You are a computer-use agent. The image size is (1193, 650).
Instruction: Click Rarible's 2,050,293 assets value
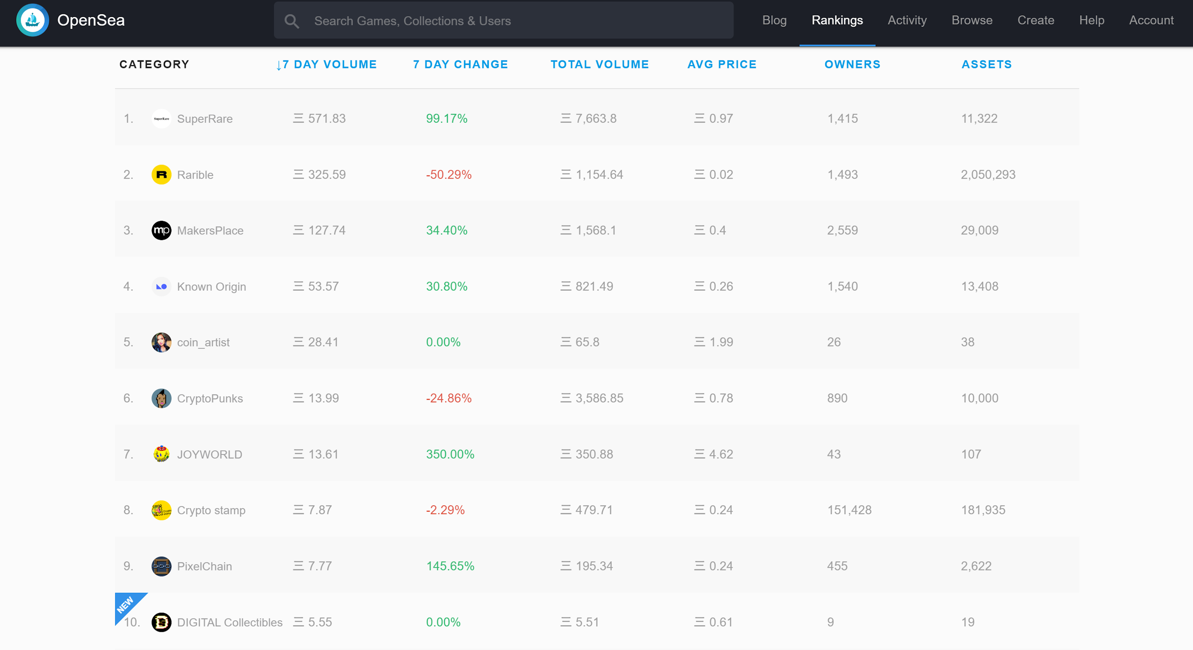click(988, 175)
